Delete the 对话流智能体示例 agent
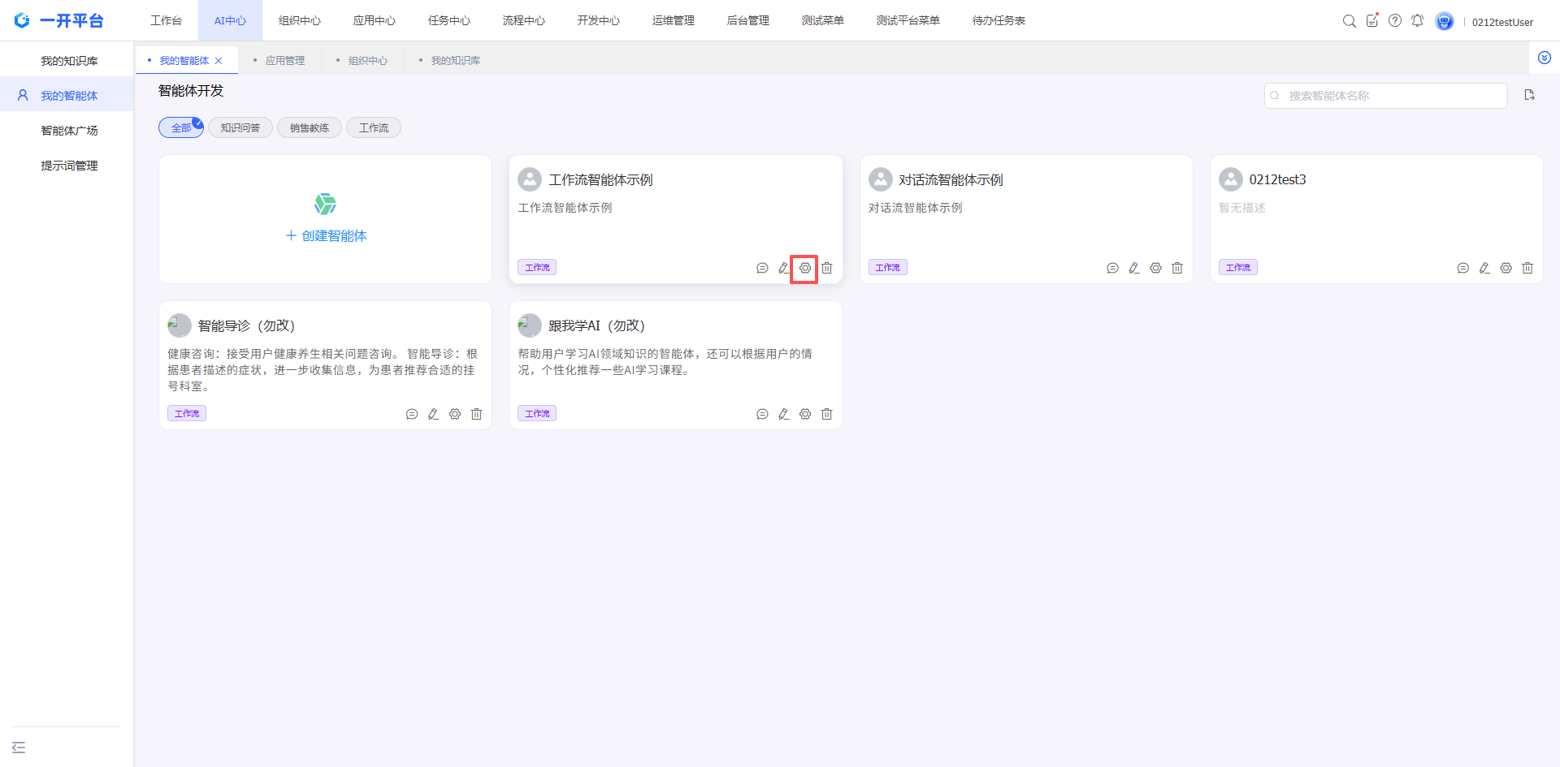This screenshot has height=767, width=1560. click(x=1177, y=268)
